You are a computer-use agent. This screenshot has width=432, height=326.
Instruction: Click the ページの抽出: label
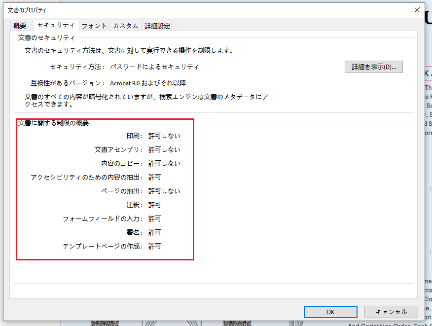pos(122,191)
